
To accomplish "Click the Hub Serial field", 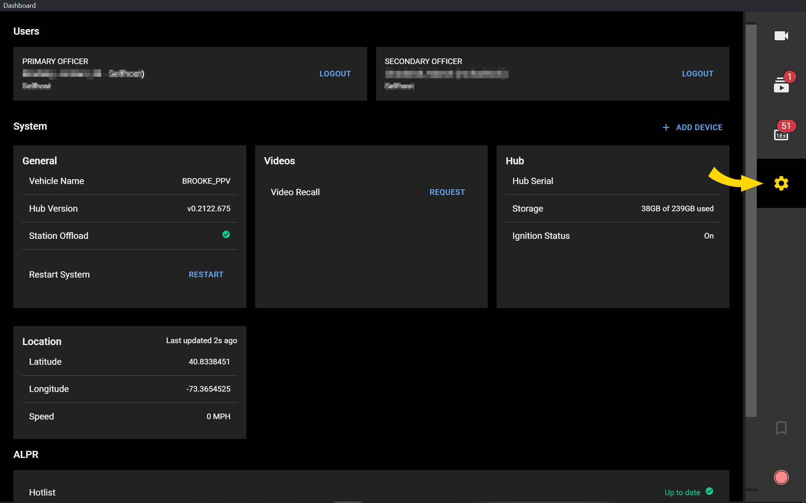I will (532, 181).
